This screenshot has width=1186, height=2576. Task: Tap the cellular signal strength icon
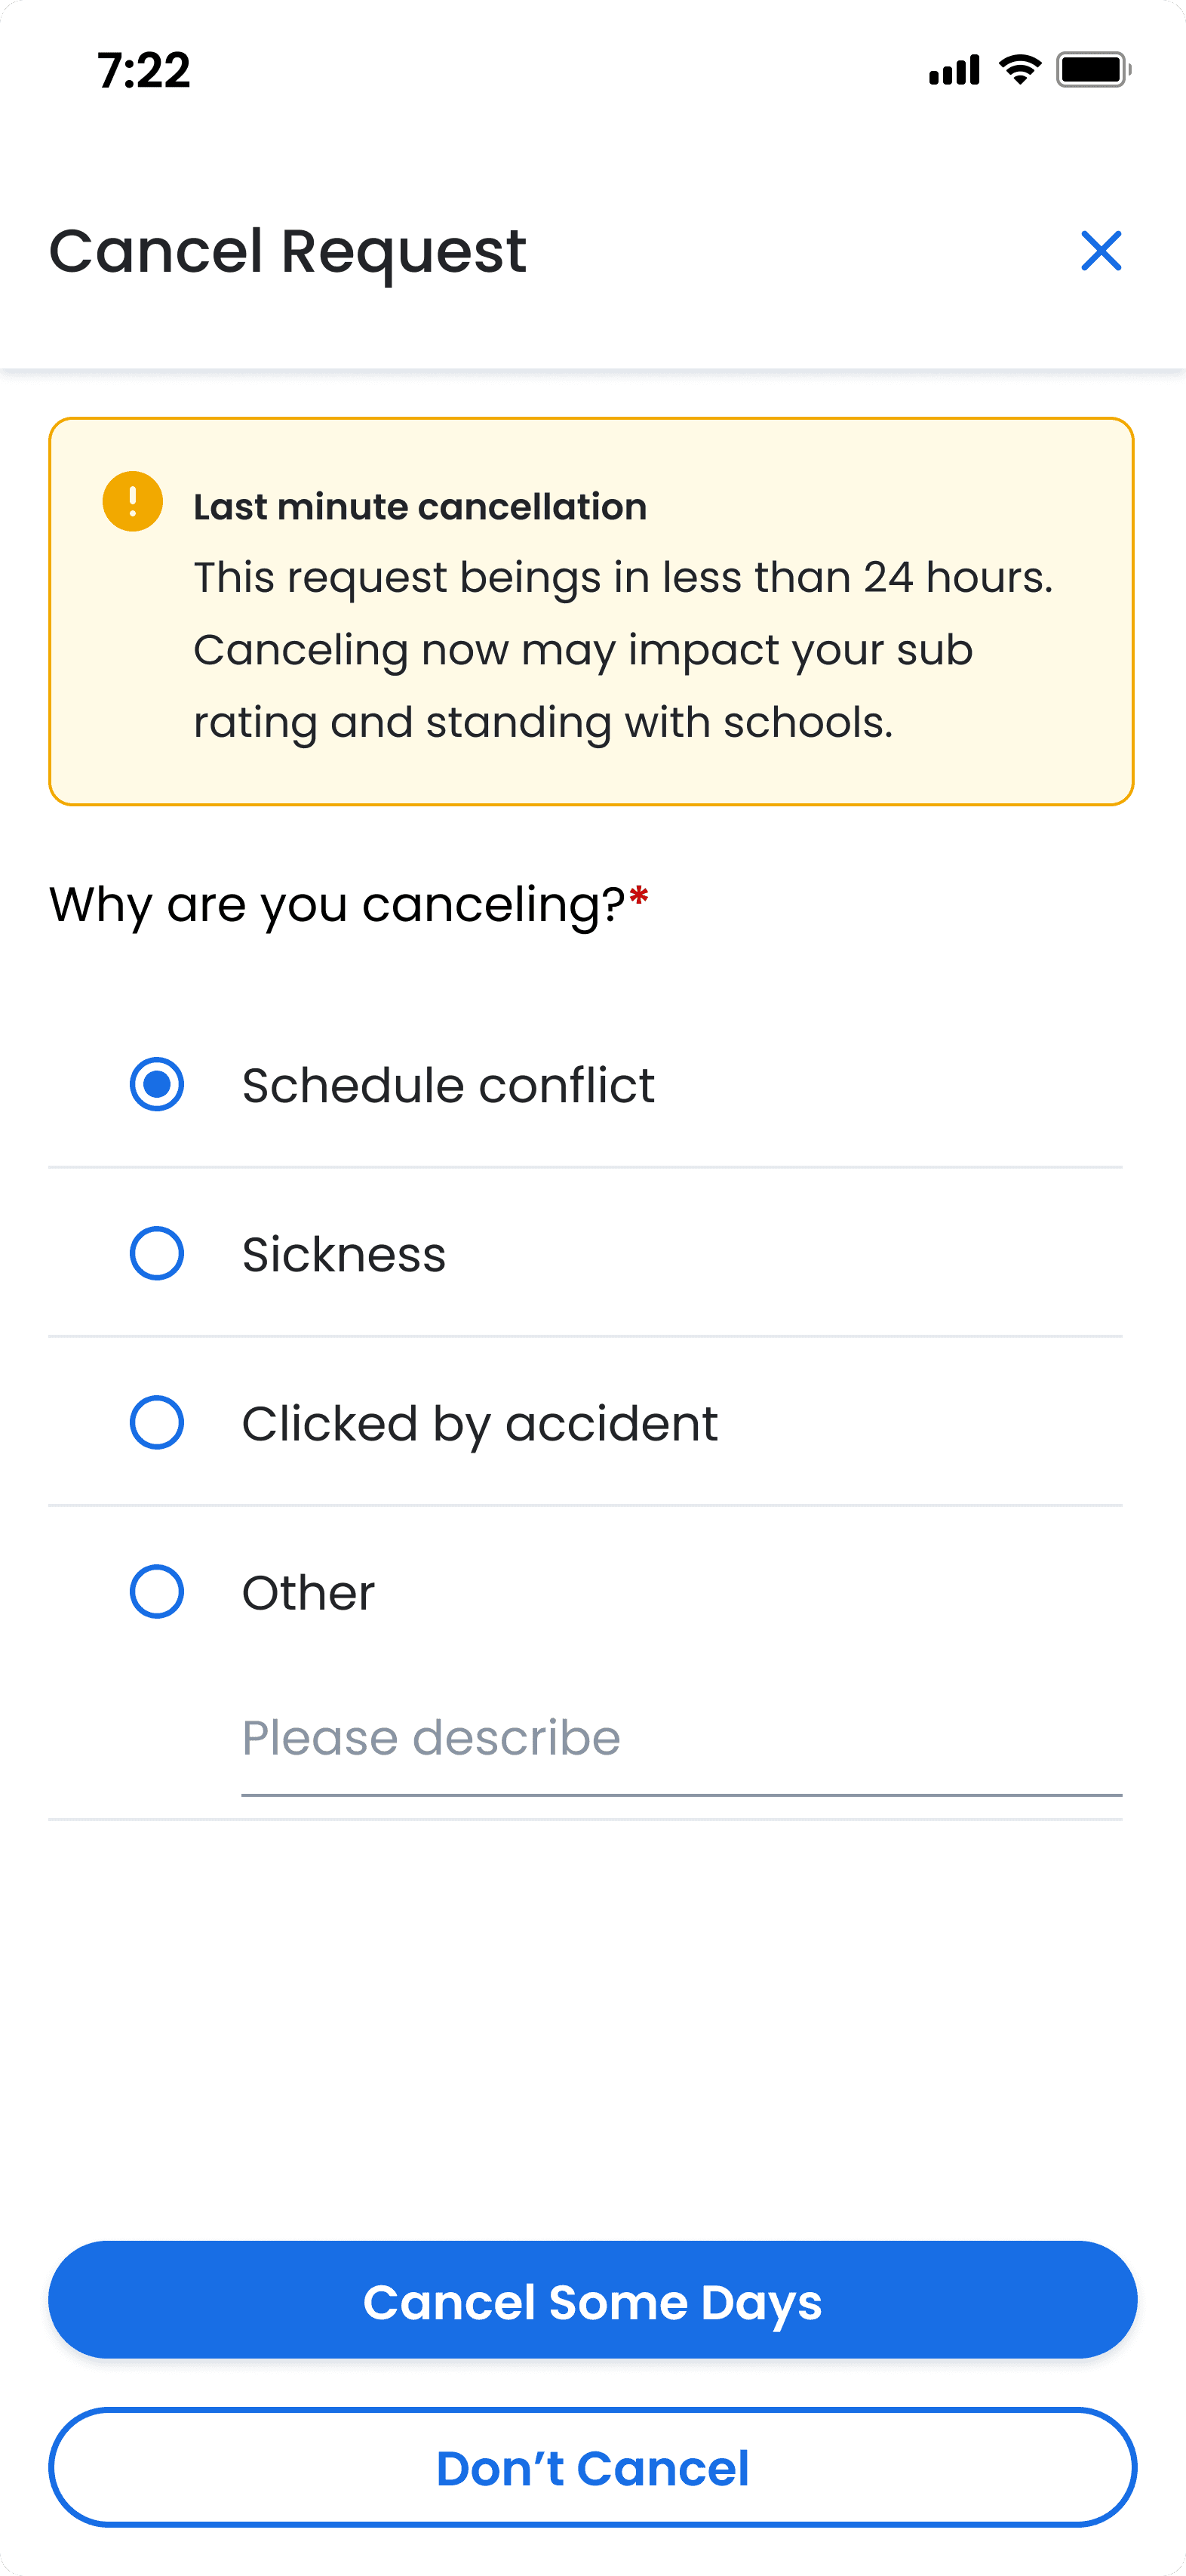[954, 70]
